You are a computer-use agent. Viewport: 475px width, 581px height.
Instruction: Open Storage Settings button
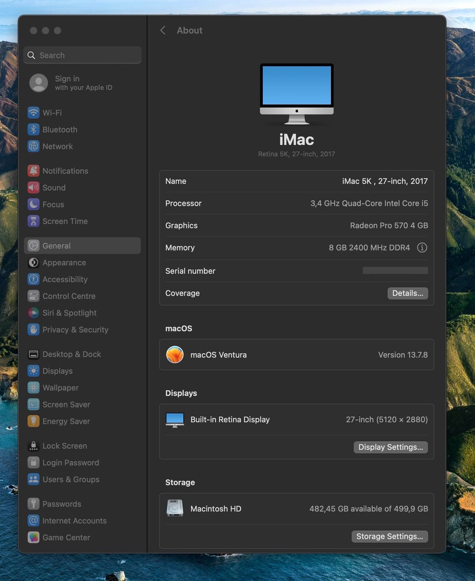click(x=389, y=536)
